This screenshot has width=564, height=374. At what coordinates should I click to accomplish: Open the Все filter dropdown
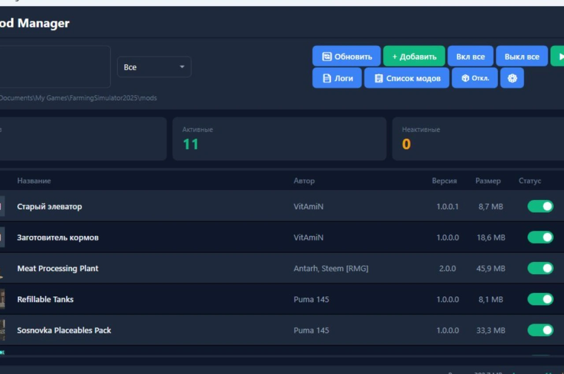(154, 67)
